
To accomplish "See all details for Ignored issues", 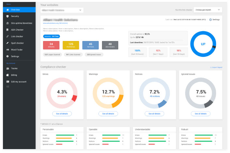I will click(x=200, y=114).
